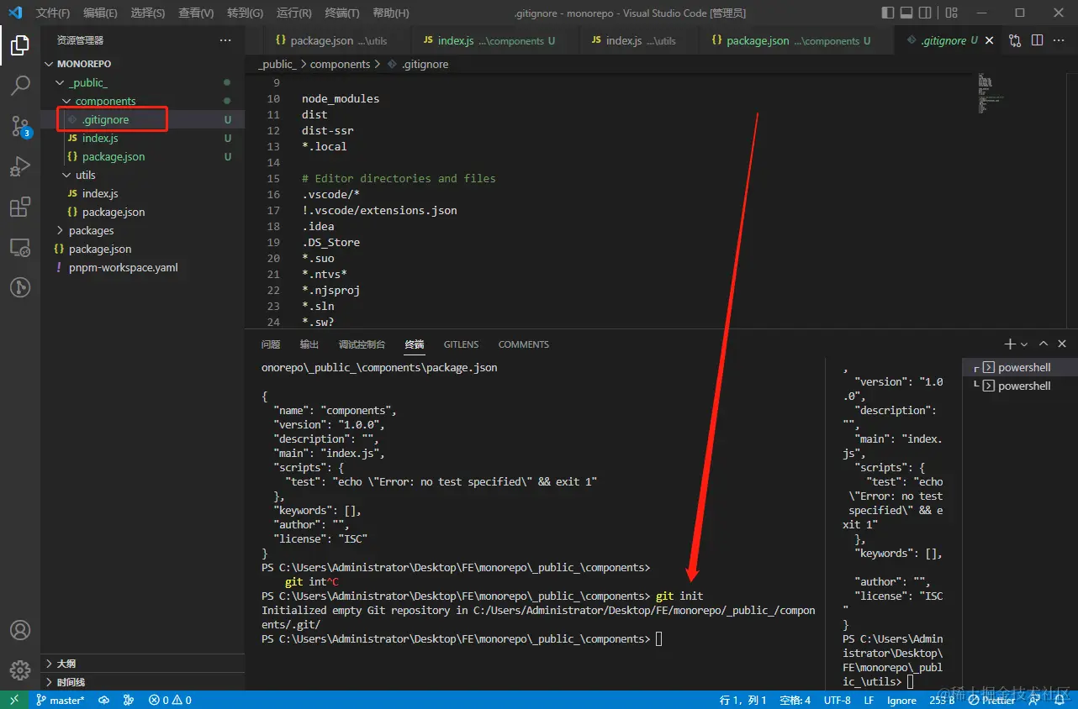Image resolution: width=1078 pixels, height=709 pixels.
Task: Maximize the terminal panel with chevron
Action: (1044, 344)
